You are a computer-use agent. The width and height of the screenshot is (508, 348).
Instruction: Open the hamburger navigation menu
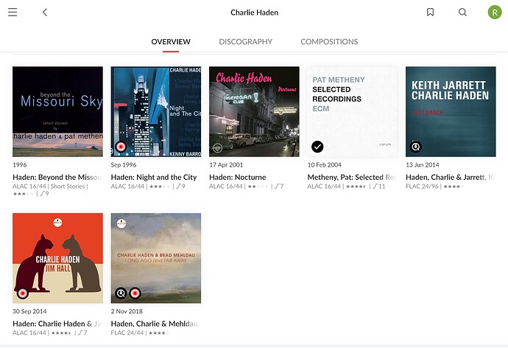[13, 13]
